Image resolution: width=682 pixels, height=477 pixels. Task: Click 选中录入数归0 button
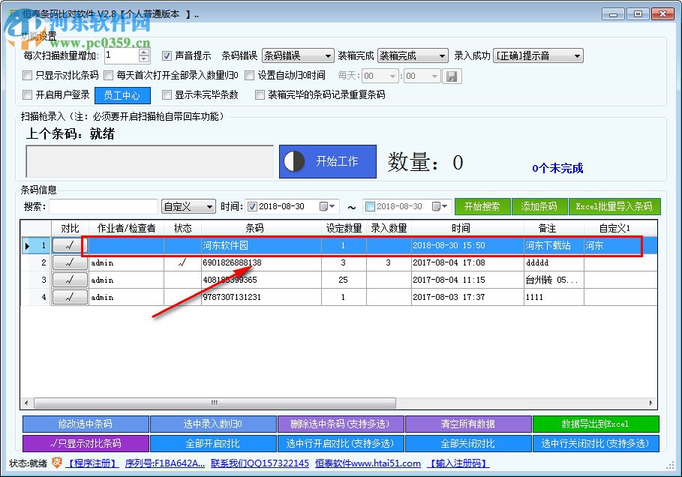point(213,424)
